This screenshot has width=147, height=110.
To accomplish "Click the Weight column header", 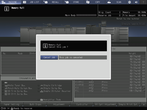I will (132, 53).
